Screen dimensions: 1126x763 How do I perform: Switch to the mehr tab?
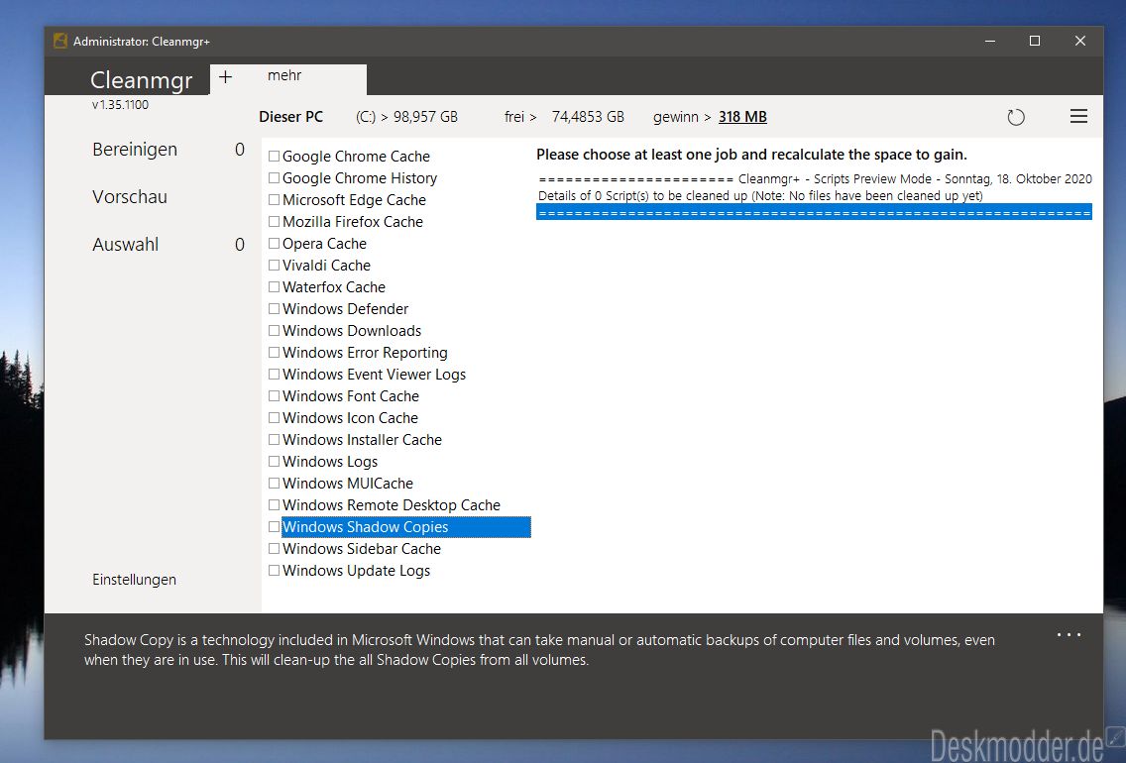point(284,75)
